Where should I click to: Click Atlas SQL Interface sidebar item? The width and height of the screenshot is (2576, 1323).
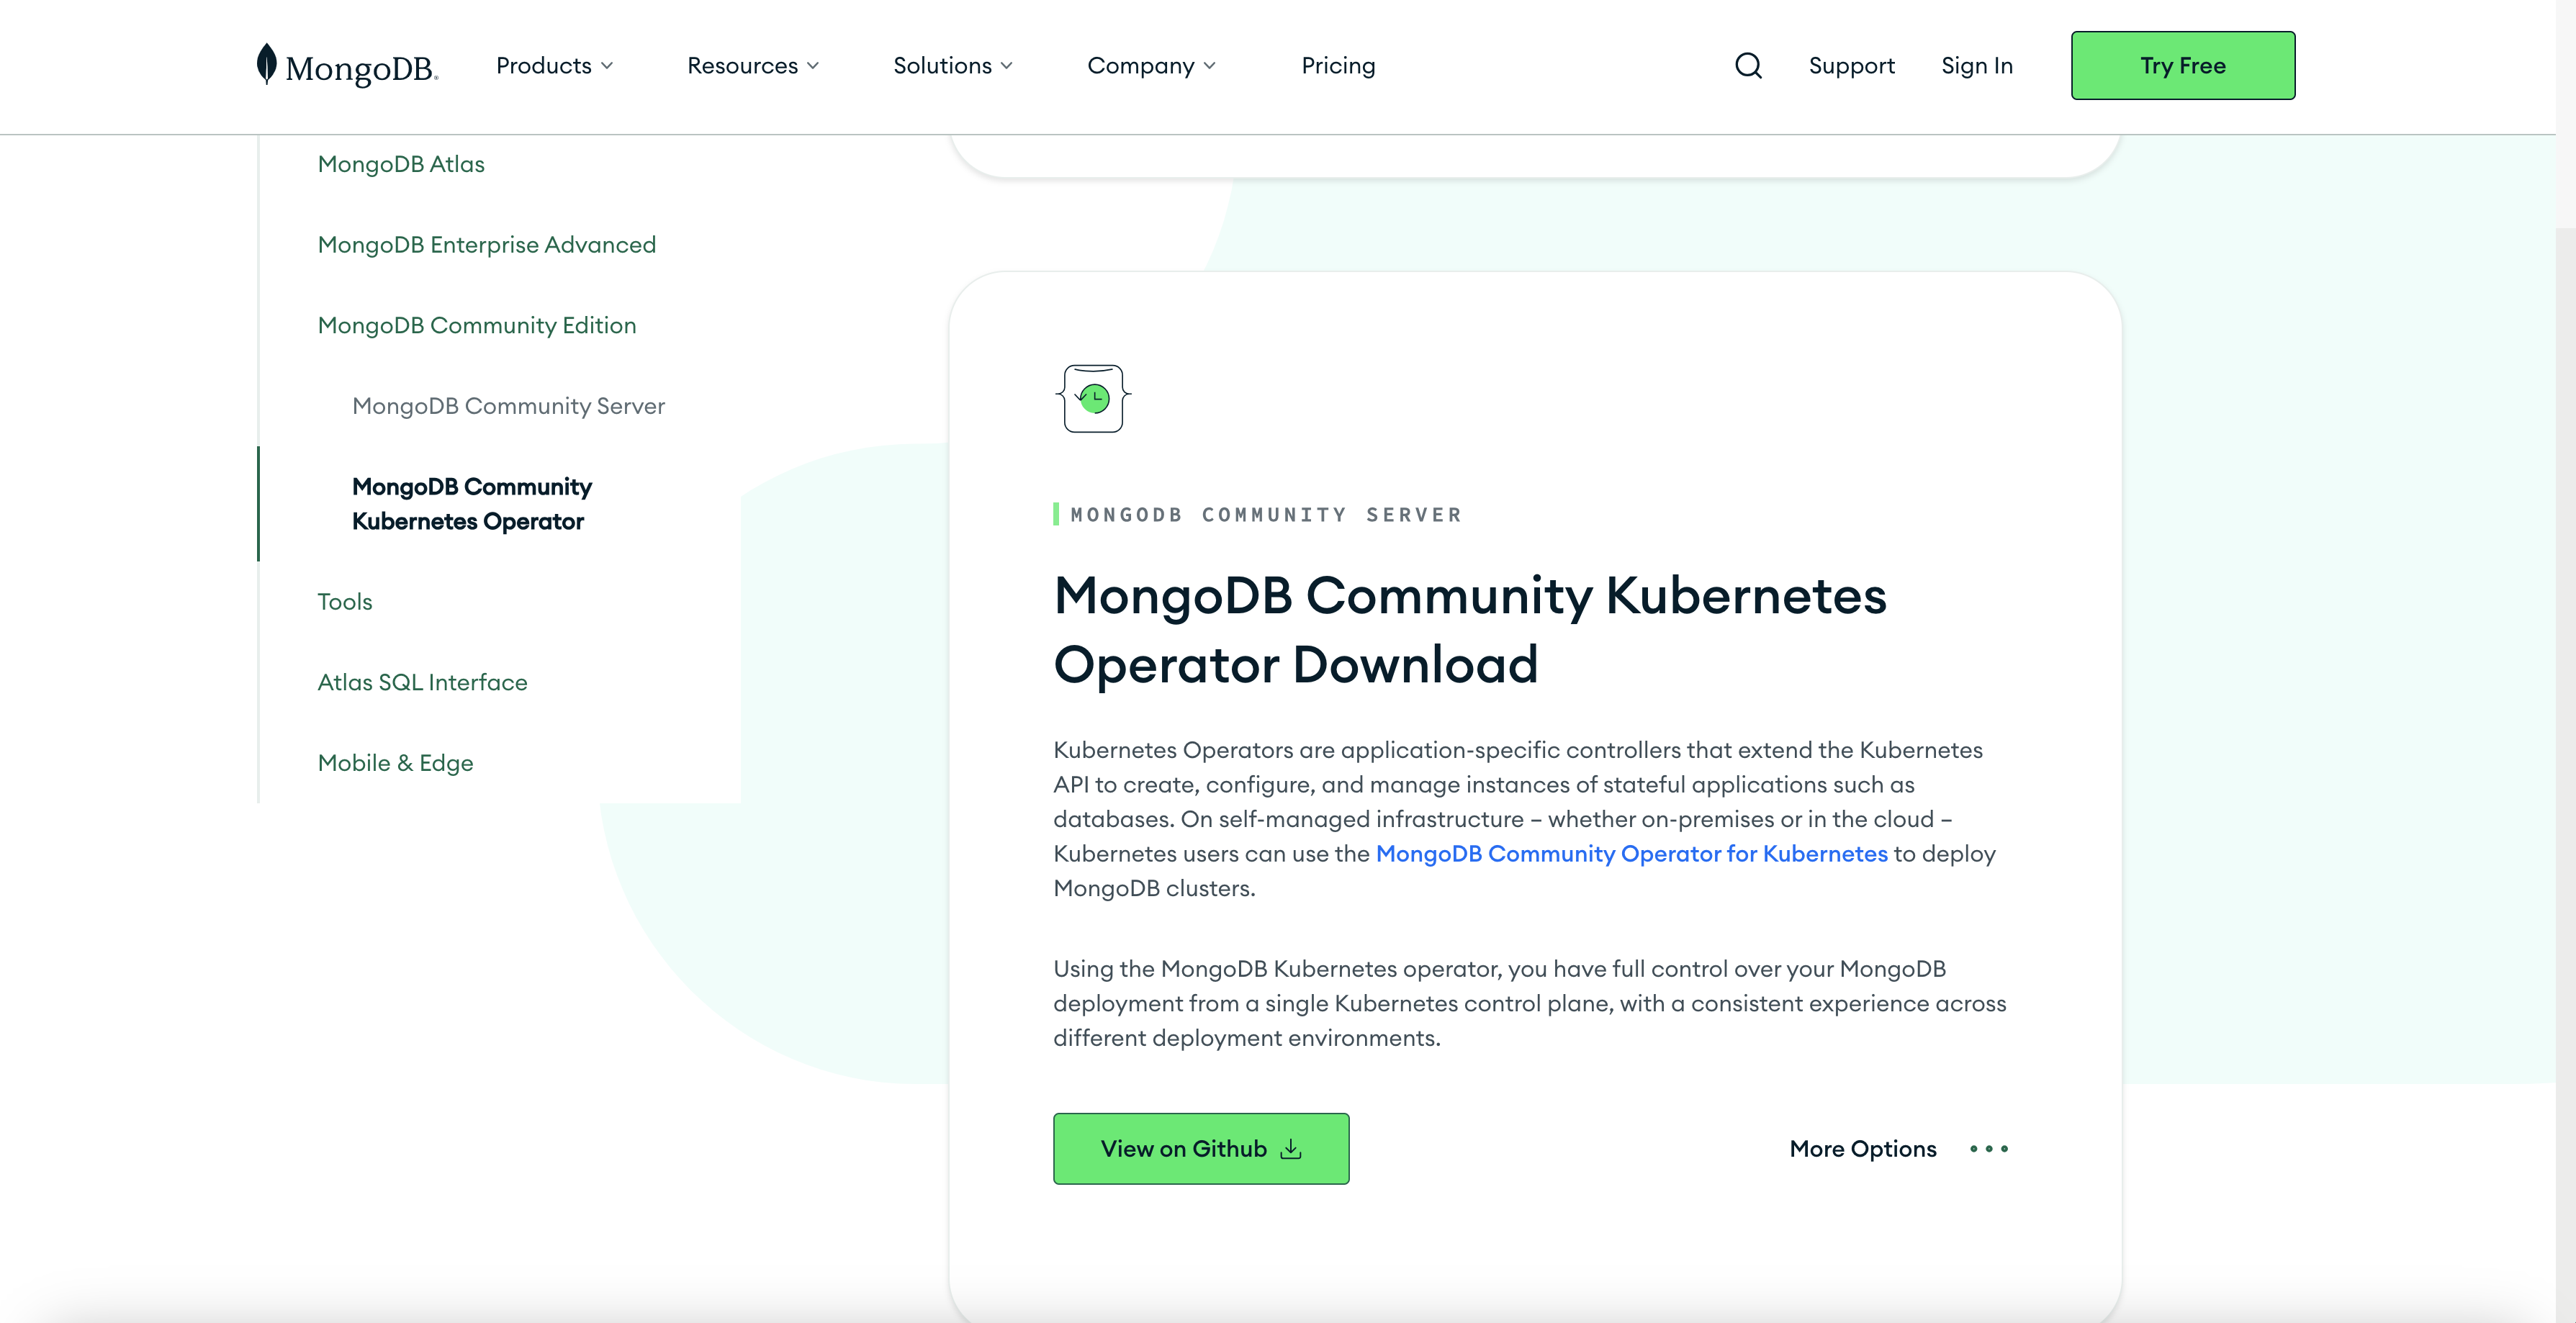click(422, 680)
